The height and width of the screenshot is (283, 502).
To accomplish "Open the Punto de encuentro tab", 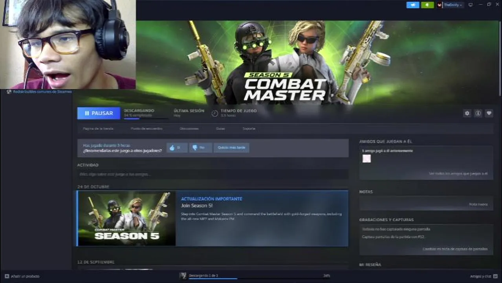I will pos(147,129).
